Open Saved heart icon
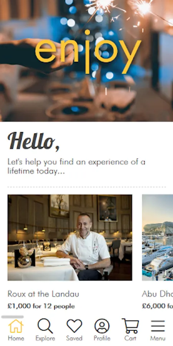173x346 pixels. click(74, 326)
